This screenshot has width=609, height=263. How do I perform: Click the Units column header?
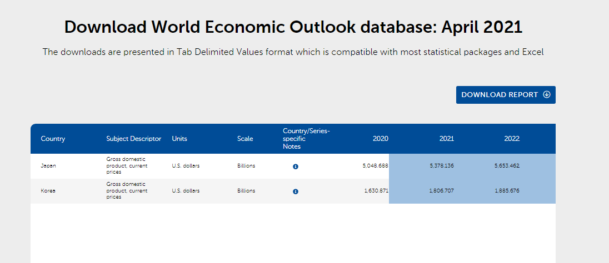point(179,139)
